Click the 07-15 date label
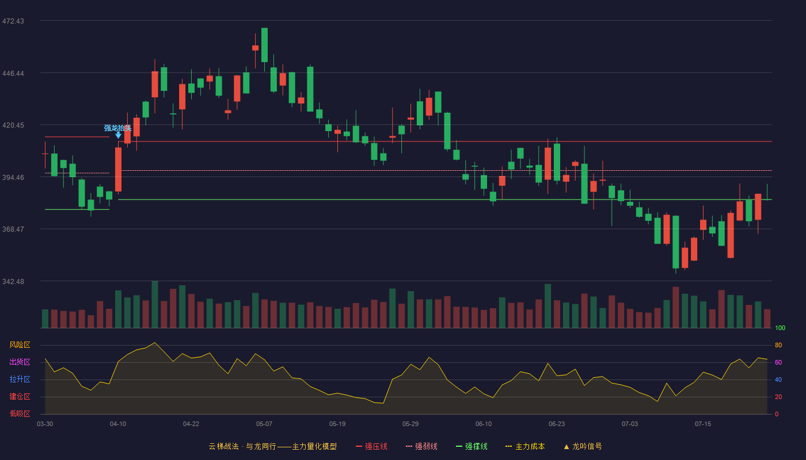 coord(703,424)
